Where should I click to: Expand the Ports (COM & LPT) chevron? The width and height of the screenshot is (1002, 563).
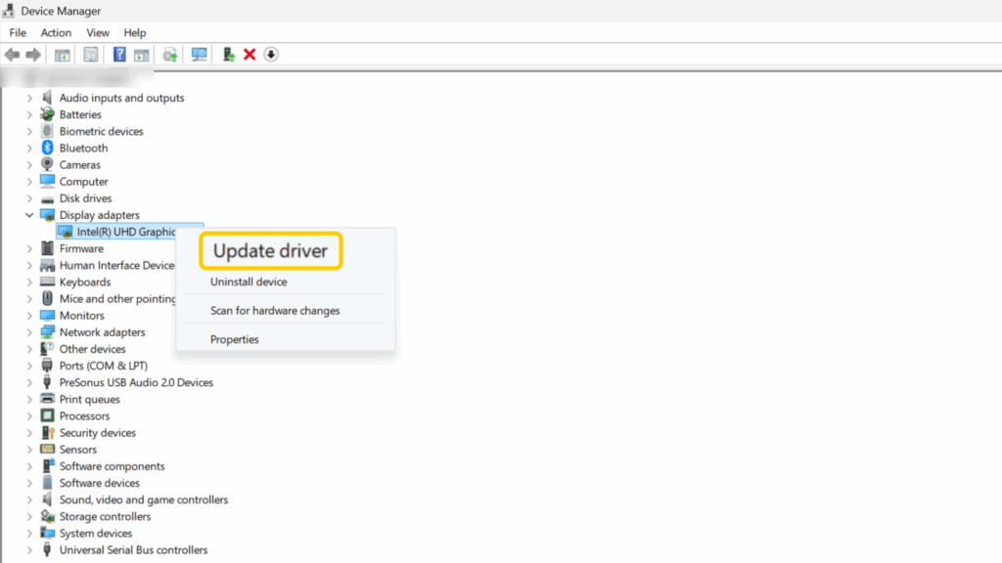pyautogui.click(x=29, y=366)
